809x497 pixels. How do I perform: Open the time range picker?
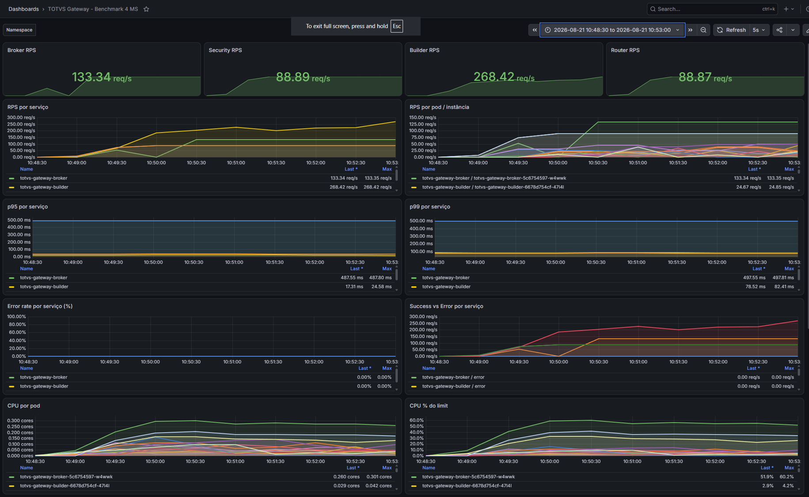(612, 30)
